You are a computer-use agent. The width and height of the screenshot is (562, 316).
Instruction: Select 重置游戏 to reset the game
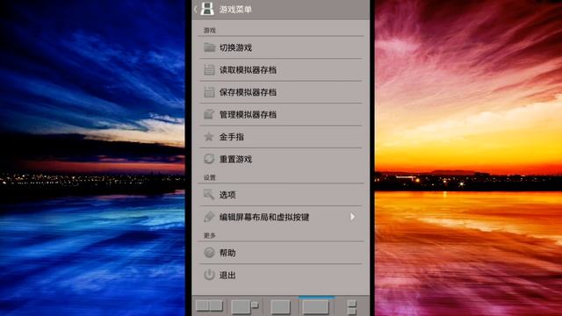(281, 159)
